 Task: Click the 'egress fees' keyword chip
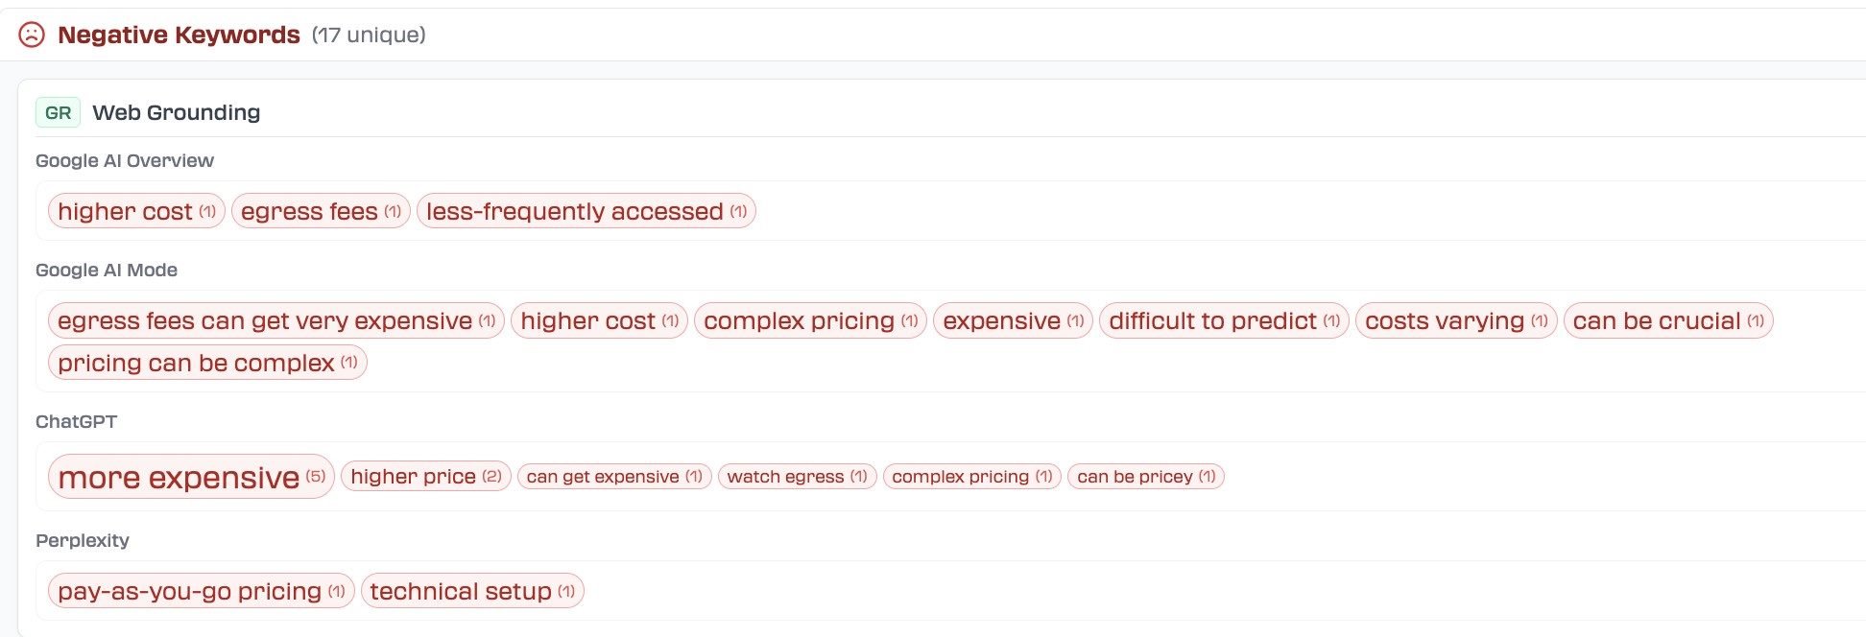321,211
